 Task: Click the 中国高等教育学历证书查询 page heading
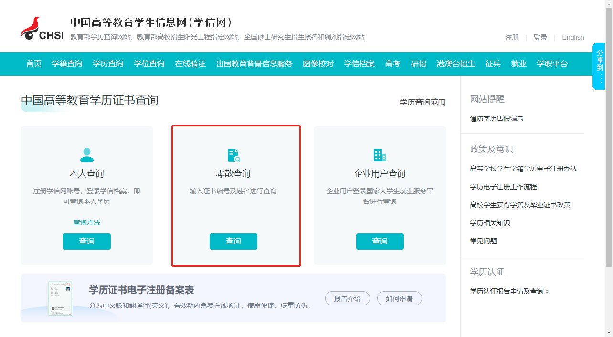90,100
